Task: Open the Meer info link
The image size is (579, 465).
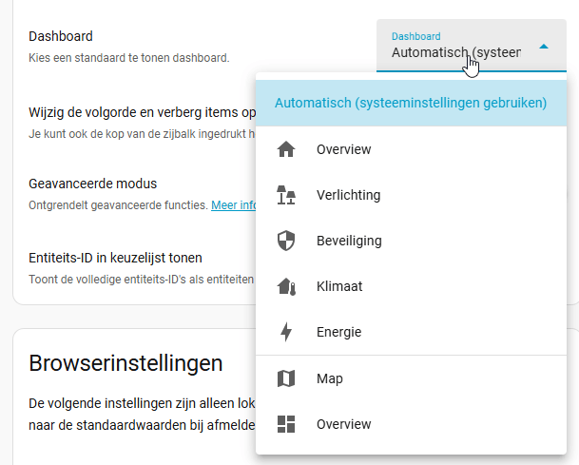Action: point(233,205)
